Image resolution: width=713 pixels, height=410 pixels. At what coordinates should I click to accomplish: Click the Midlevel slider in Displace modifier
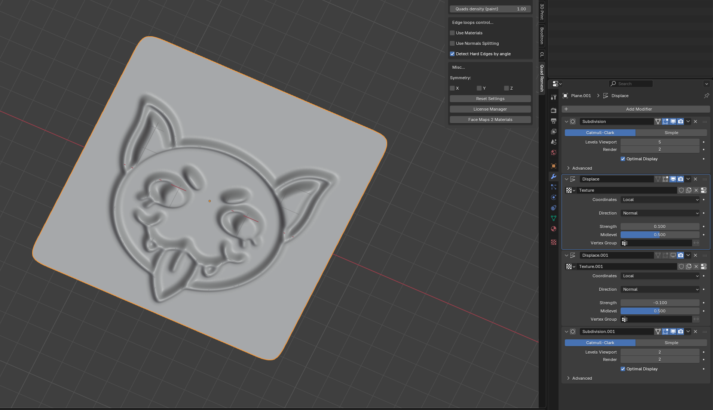660,235
